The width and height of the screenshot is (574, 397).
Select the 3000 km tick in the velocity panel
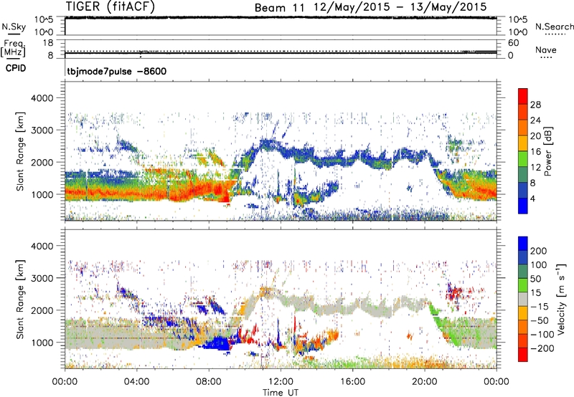click(x=42, y=278)
